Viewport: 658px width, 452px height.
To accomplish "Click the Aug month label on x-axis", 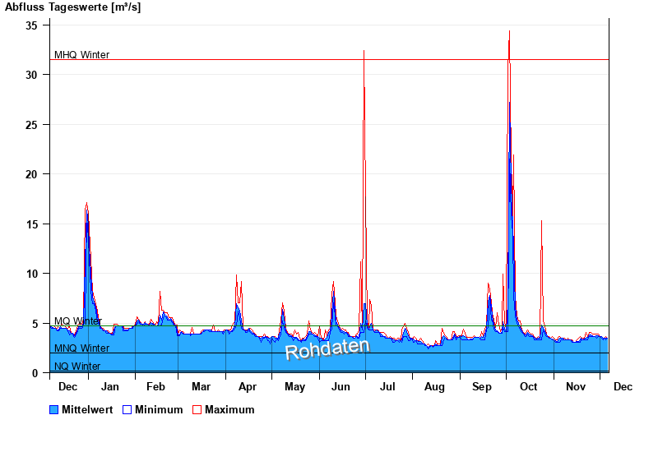I will point(435,387).
